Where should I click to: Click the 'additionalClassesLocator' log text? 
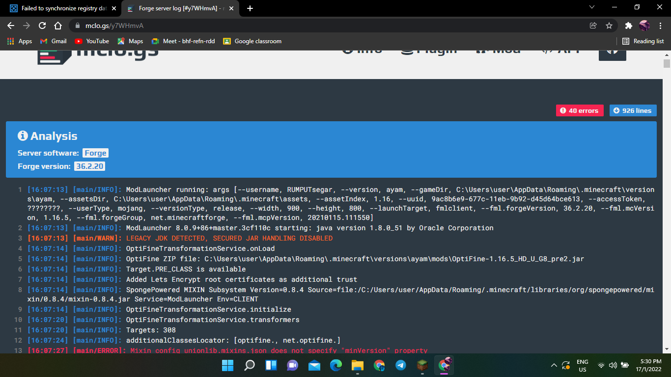coord(233,340)
